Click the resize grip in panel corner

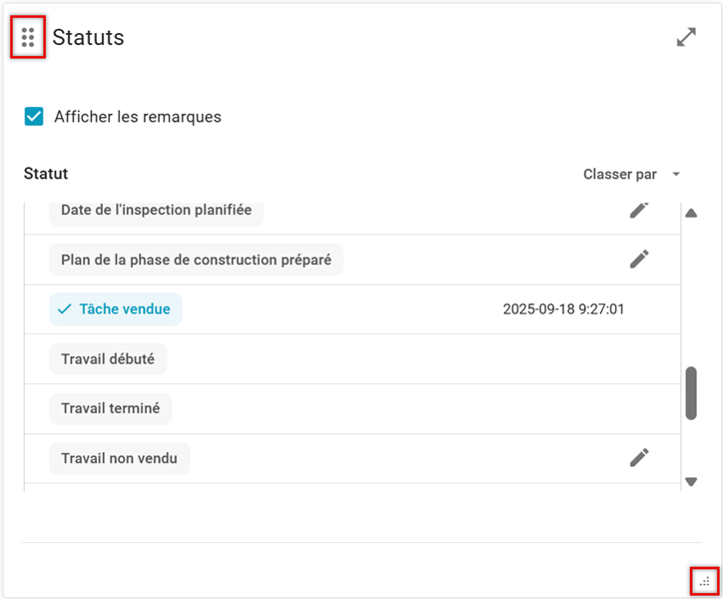[x=705, y=580]
